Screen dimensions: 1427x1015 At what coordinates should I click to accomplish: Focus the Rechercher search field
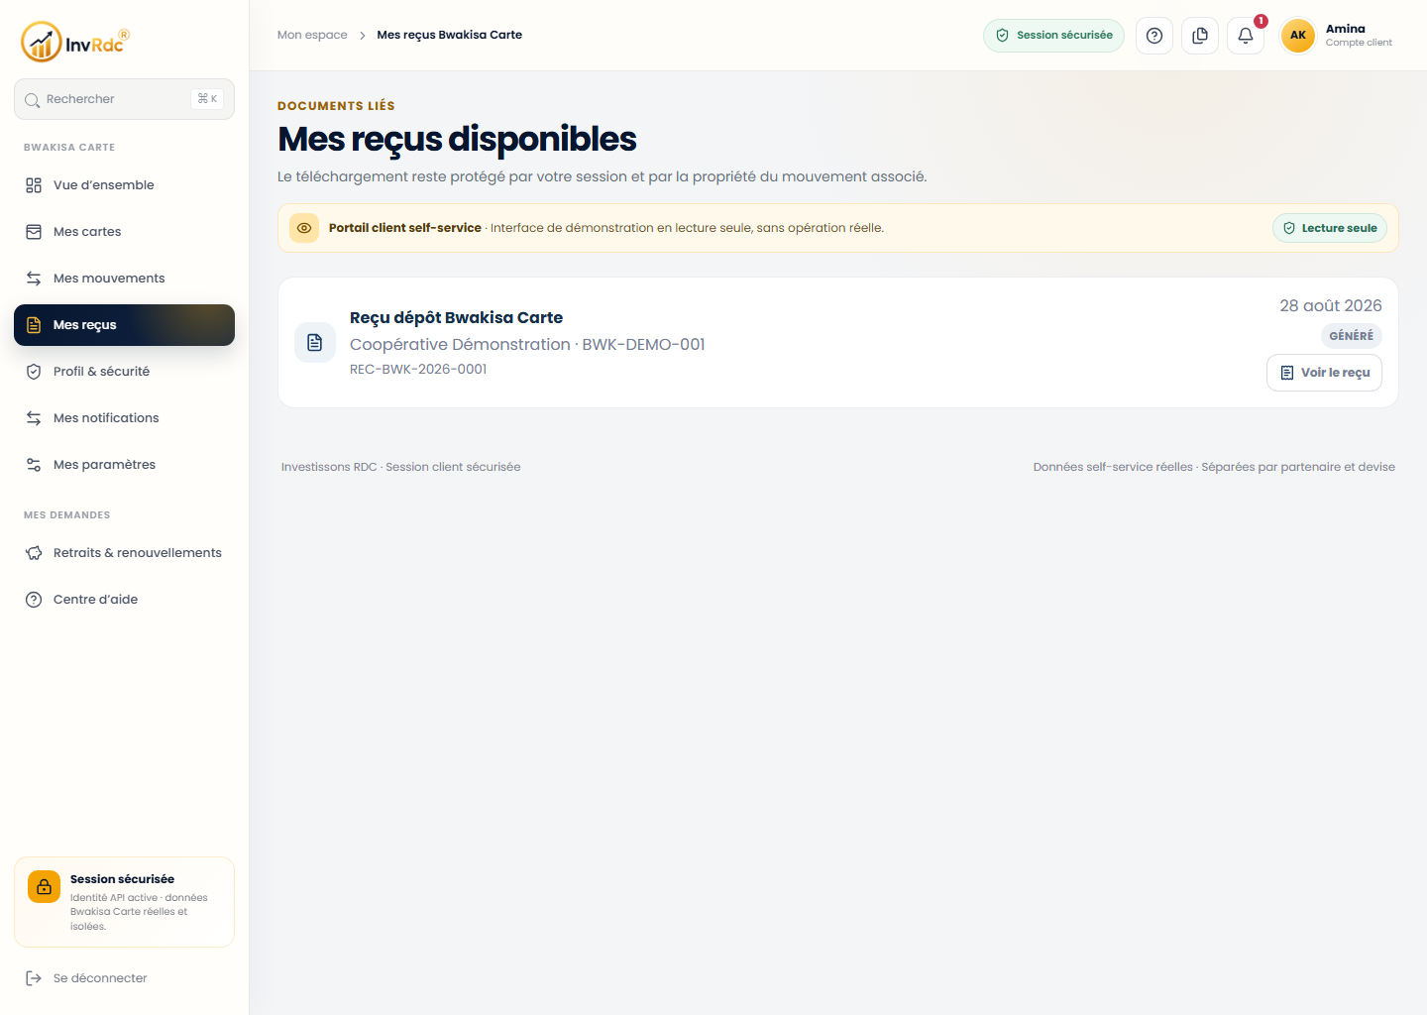click(124, 99)
